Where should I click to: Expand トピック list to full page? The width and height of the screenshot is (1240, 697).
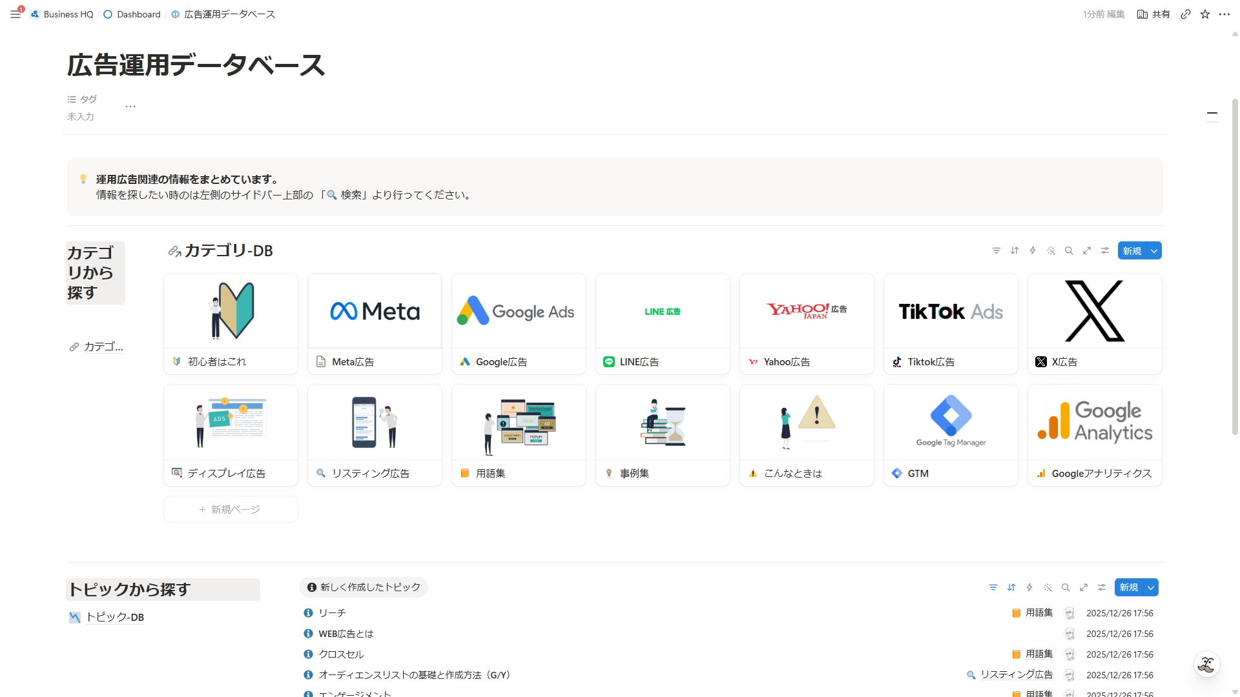coord(1084,587)
